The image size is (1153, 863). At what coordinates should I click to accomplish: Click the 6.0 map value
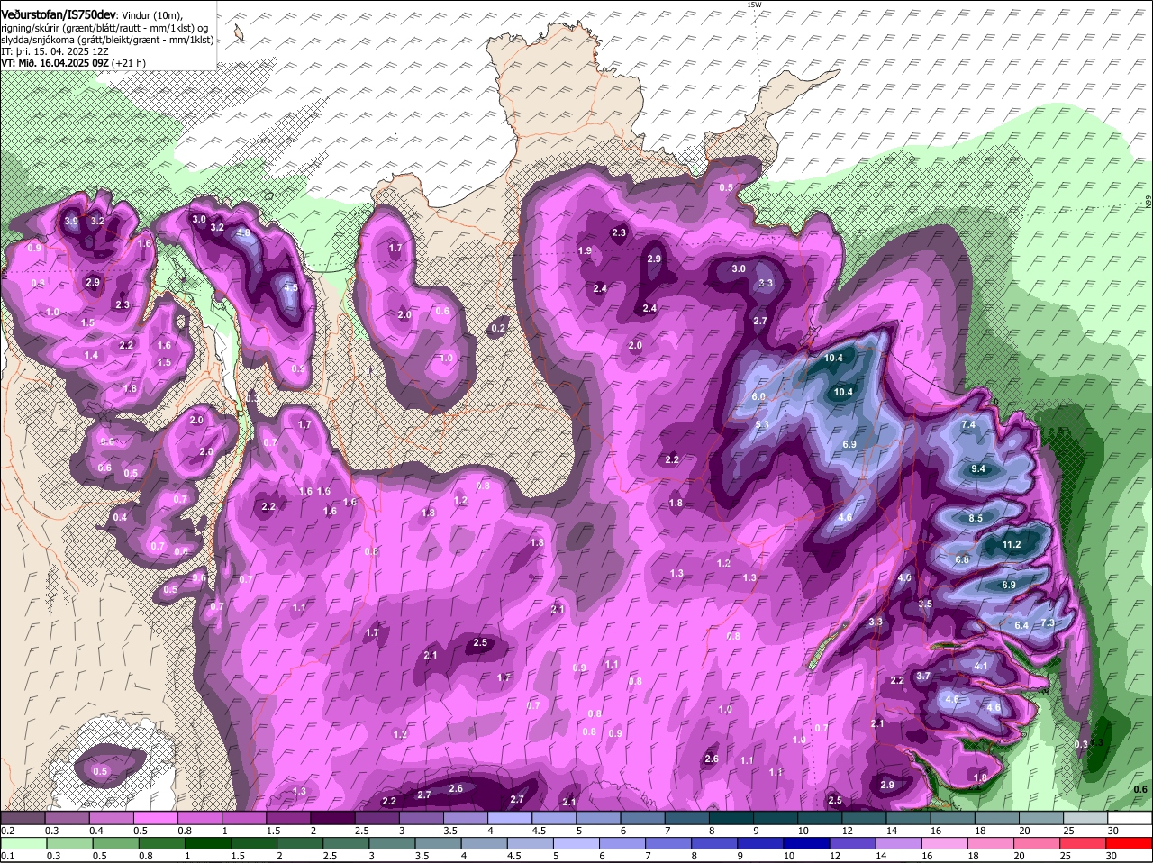(758, 396)
